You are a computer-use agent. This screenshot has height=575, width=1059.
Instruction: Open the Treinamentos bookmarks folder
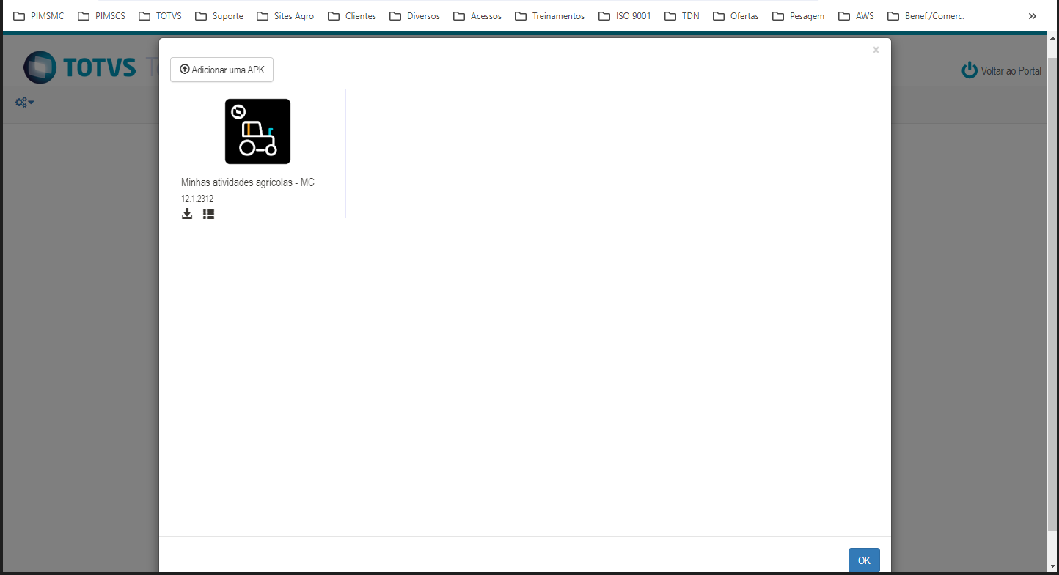pyautogui.click(x=550, y=16)
